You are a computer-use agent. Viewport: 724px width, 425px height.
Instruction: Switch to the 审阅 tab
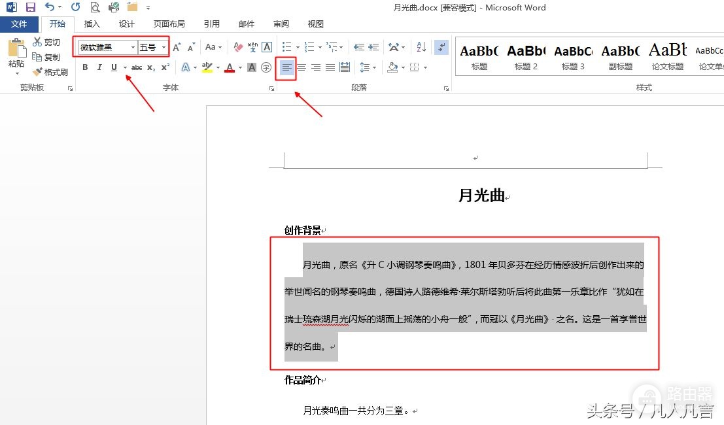coord(281,24)
